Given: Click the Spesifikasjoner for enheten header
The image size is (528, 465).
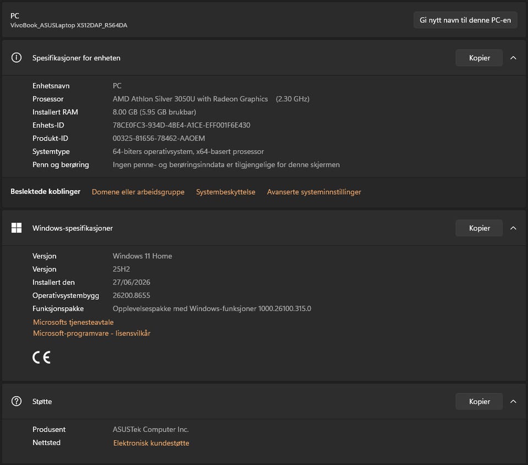Looking at the screenshot, I should coord(76,58).
